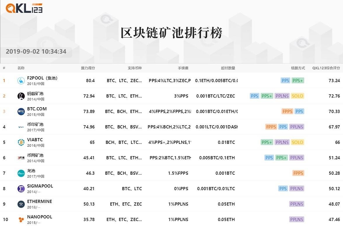Click the NANOPOOL orange dots icon
Screen dimensions: 343x226
click(21, 220)
